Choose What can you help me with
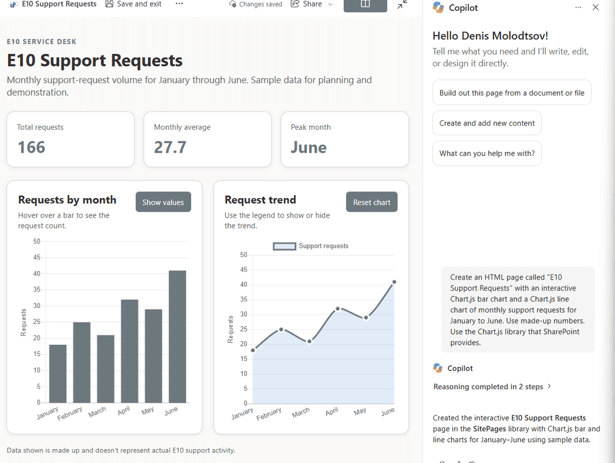Screen dimensions: 615x463 (x=487, y=153)
